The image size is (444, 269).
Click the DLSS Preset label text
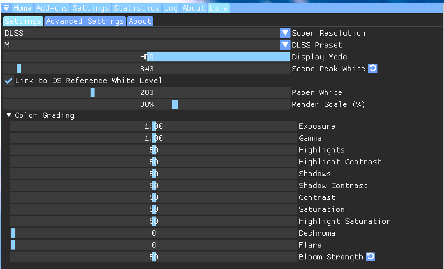click(317, 45)
